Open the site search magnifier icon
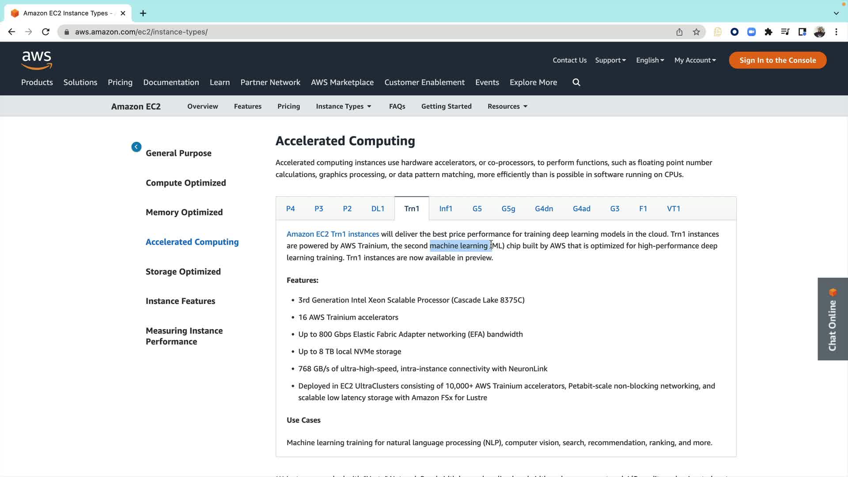This screenshot has height=477, width=848. (576, 82)
